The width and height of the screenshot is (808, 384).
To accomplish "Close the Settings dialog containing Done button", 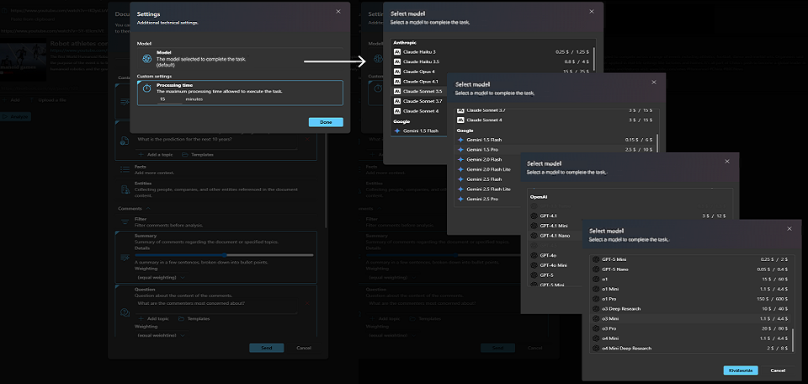I will (338, 11).
